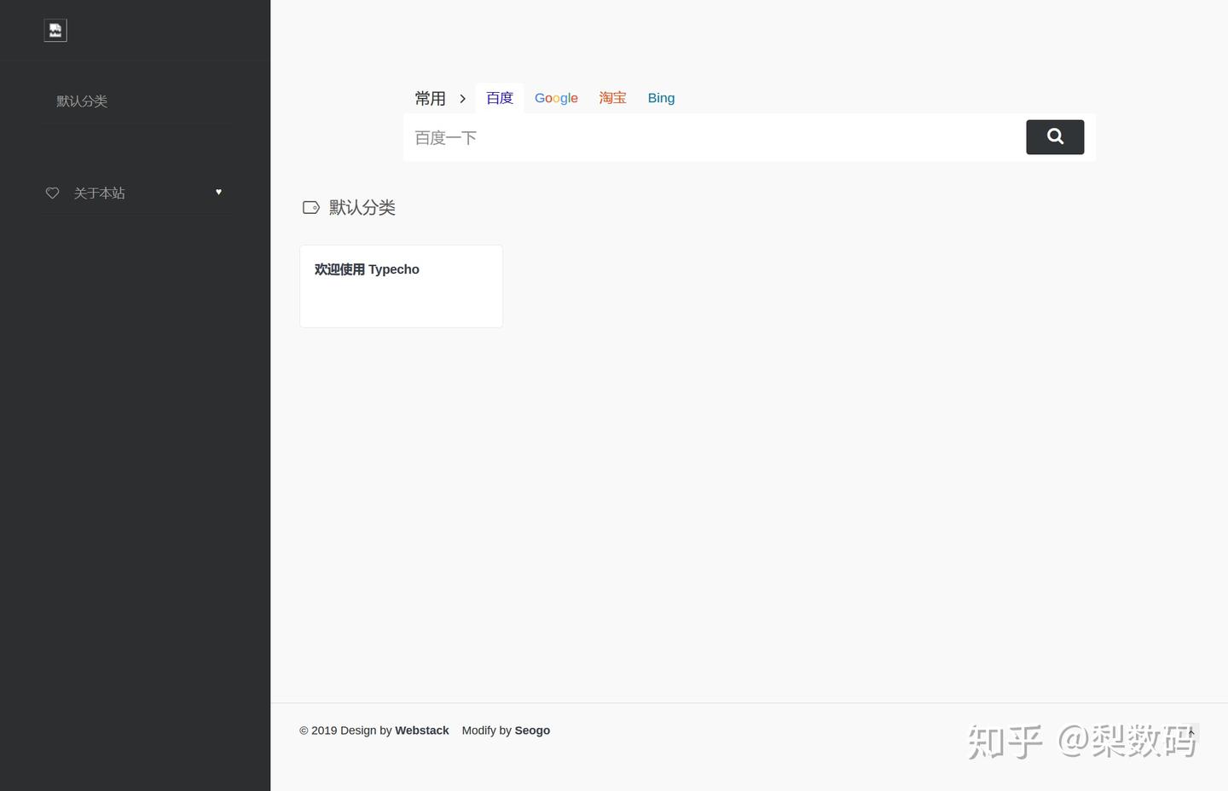1228x791 pixels.
Task: Open the Webstack footer link
Action: (422, 730)
